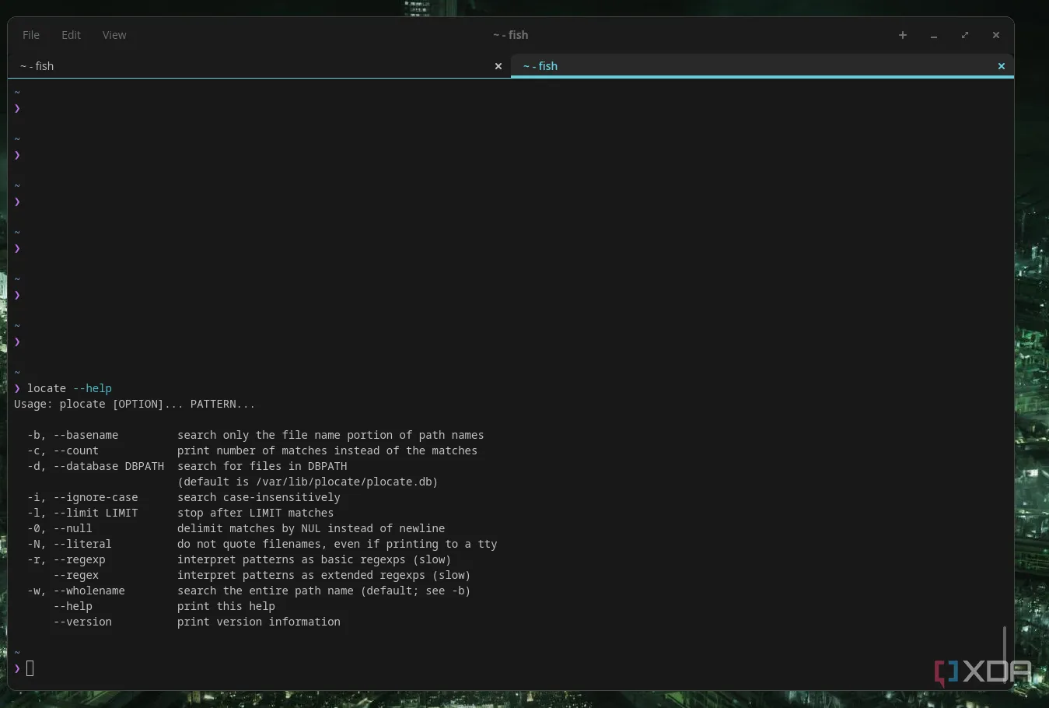Click the '-d, --database DBPATH' option
The width and height of the screenshot is (1049, 708).
tap(96, 466)
